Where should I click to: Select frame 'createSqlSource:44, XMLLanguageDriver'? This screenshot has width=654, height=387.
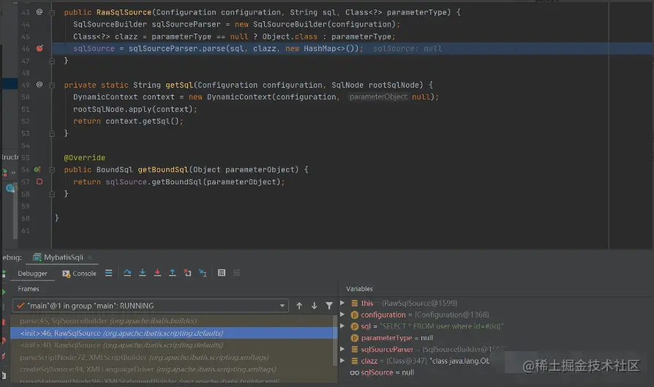(173, 369)
